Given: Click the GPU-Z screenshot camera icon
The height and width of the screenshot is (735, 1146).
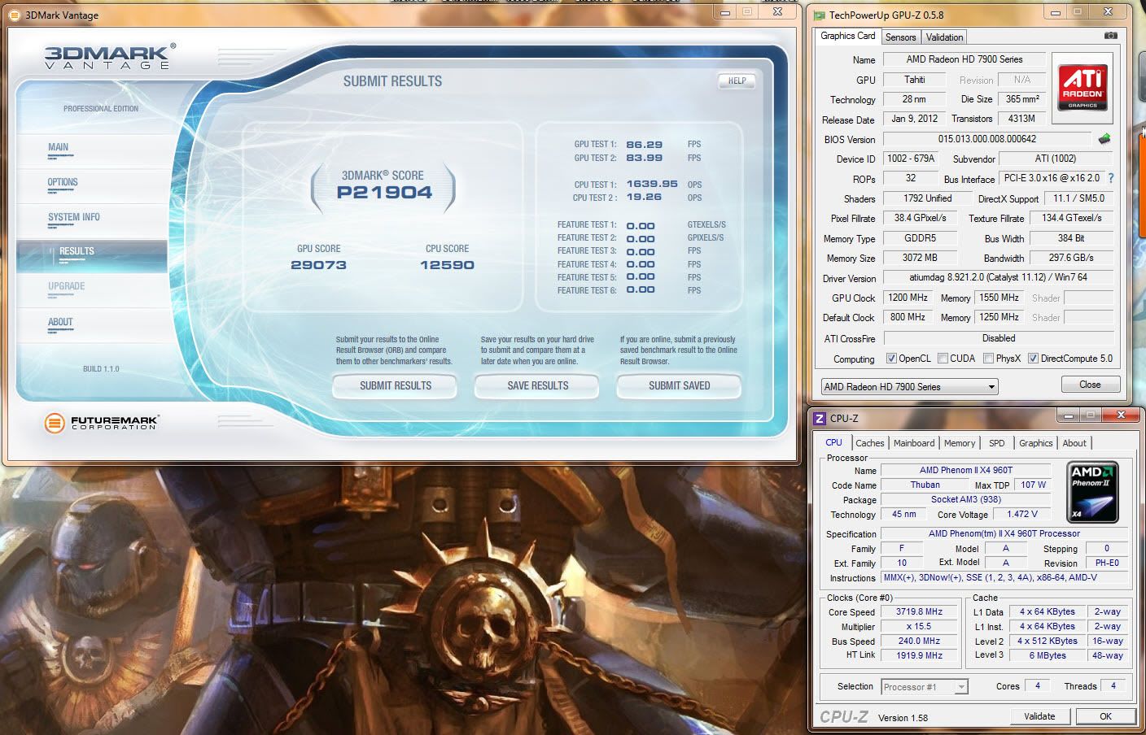Looking at the screenshot, I should (1110, 36).
